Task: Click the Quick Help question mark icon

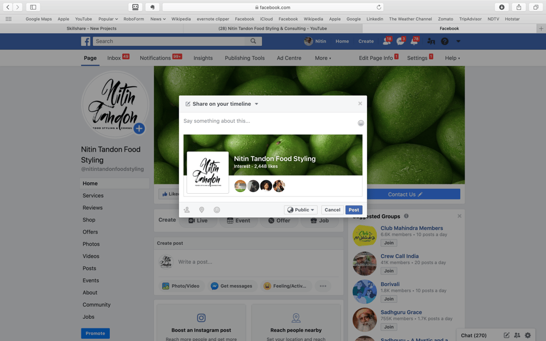Action: click(444, 41)
